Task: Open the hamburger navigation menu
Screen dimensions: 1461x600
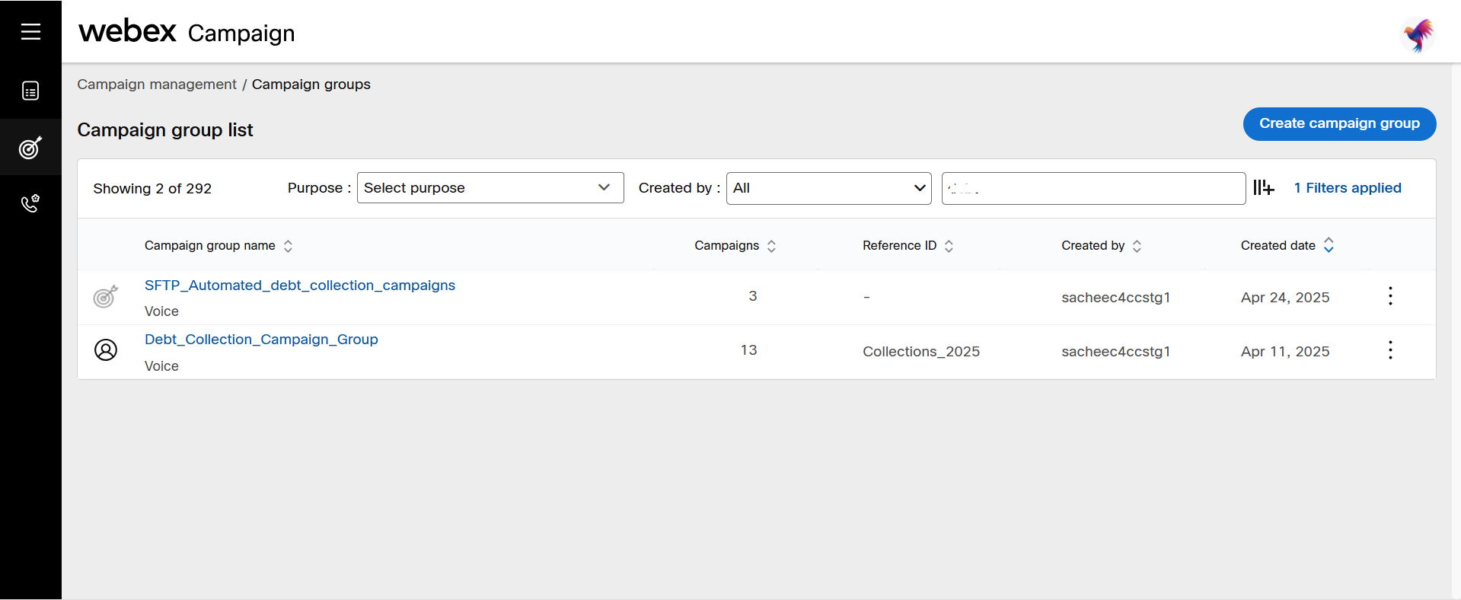Action: pyautogui.click(x=30, y=31)
